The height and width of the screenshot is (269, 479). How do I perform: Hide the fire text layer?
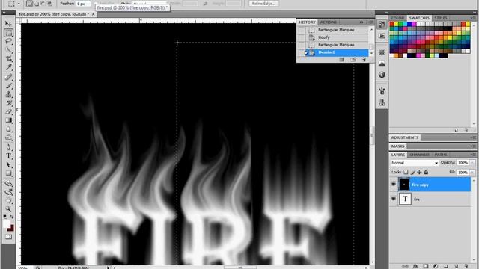click(x=394, y=199)
